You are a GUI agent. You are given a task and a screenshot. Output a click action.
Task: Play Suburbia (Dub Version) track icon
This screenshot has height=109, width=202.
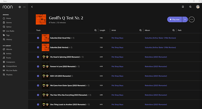pyautogui.click(x=38, y=47)
